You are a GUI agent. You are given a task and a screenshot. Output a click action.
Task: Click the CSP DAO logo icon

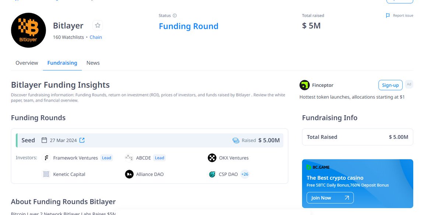click(212, 174)
